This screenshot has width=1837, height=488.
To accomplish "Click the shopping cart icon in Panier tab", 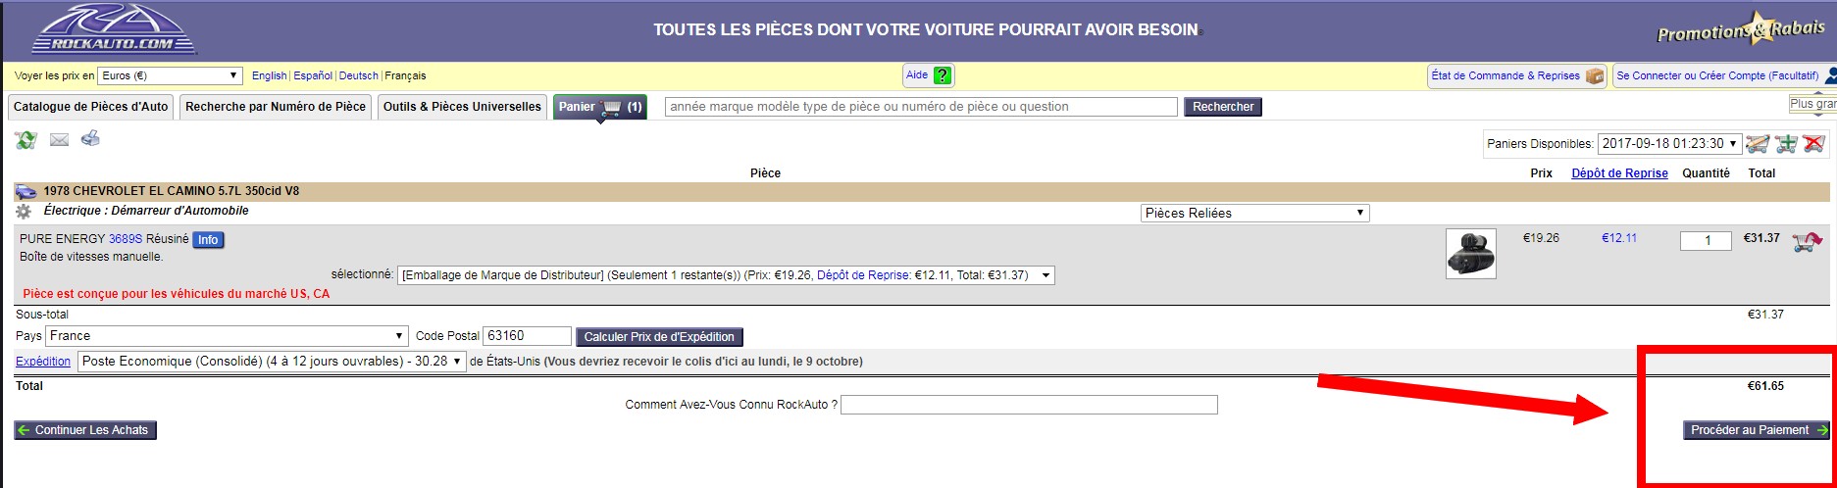I will (x=612, y=107).
